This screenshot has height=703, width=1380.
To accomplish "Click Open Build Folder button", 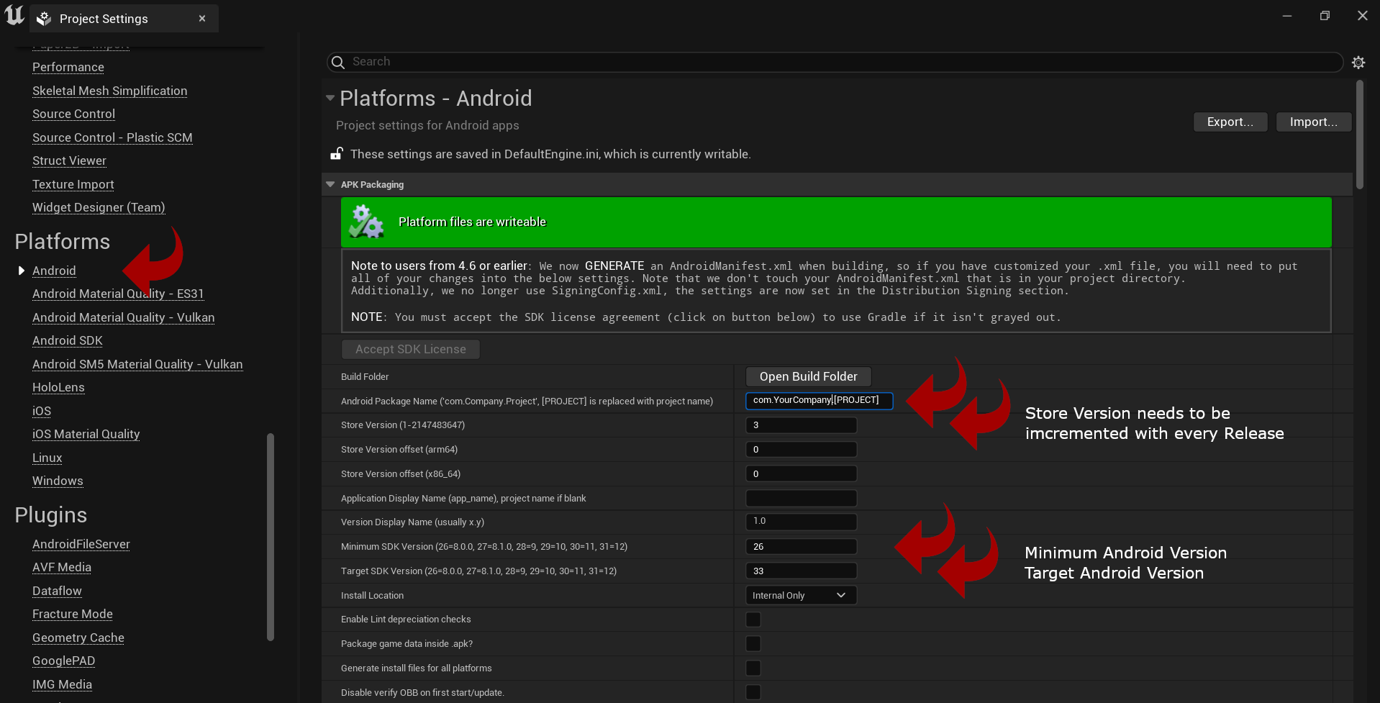I will pos(808,376).
